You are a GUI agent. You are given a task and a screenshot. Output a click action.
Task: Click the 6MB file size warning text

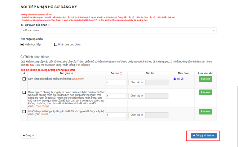click(x=48, y=70)
